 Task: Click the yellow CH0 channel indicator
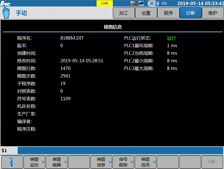pyautogui.click(x=104, y=3)
